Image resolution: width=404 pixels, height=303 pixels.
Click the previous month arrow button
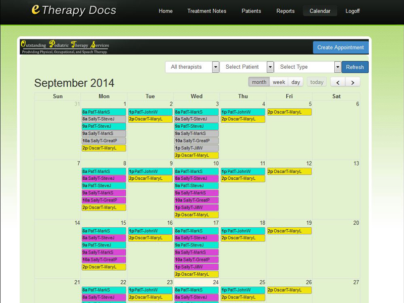338,82
